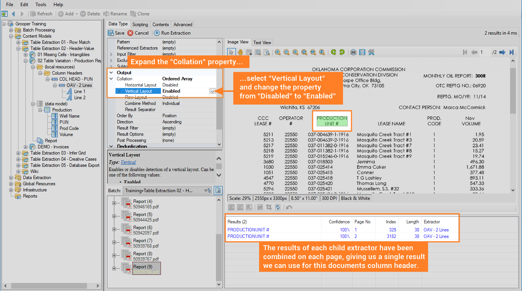522x291 pixels.
Task: Click the zoom in magnifier icon
Action: (278, 52)
